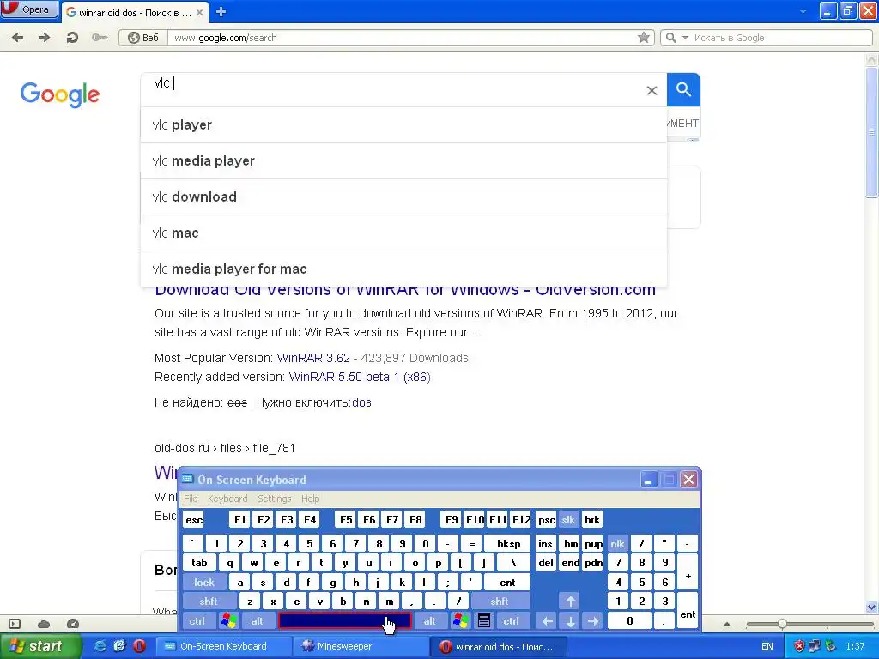The image size is (879, 659).
Task: Click the cloud sync icon in status bar
Action: click(44, 624)
